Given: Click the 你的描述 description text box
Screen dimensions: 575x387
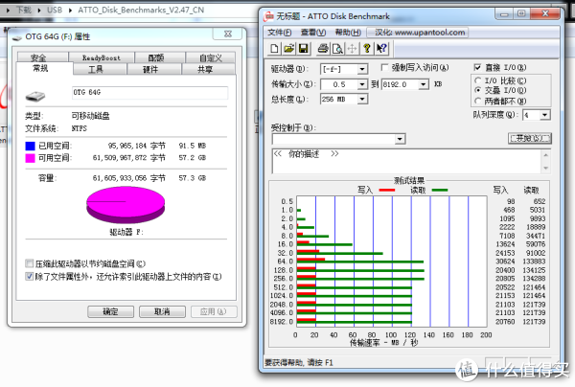Looking at the screenshot, I should click(x=406, y=161).
